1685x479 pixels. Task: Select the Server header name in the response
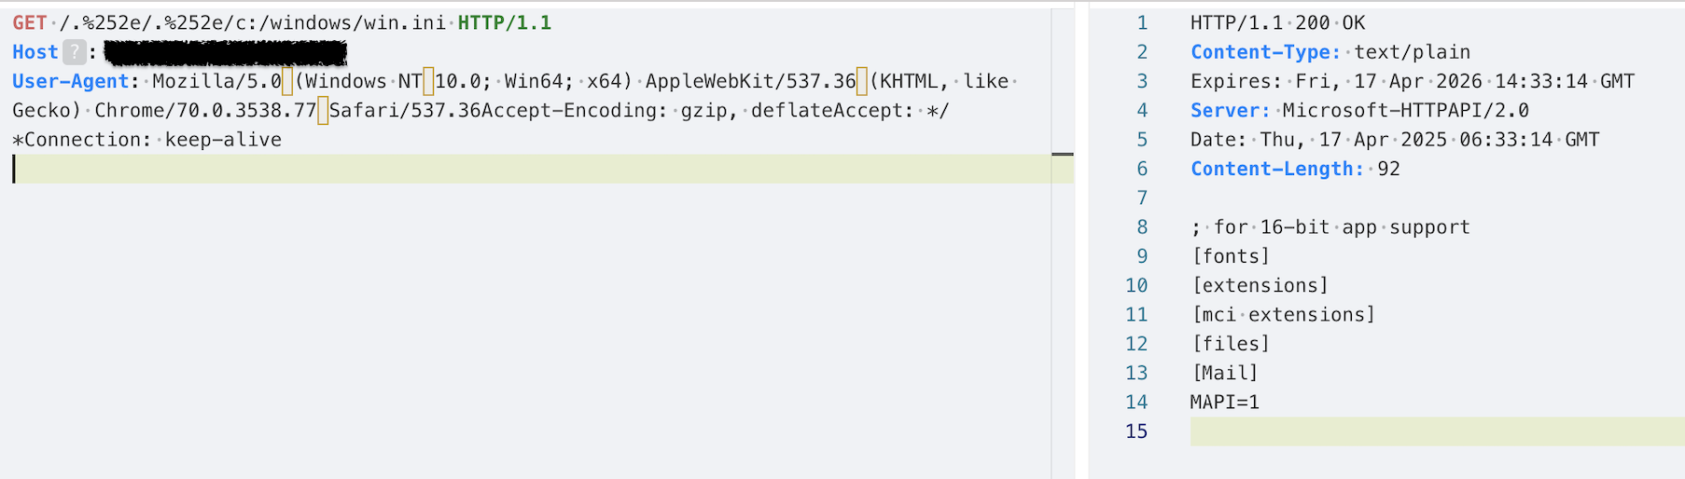point(1230,110)
